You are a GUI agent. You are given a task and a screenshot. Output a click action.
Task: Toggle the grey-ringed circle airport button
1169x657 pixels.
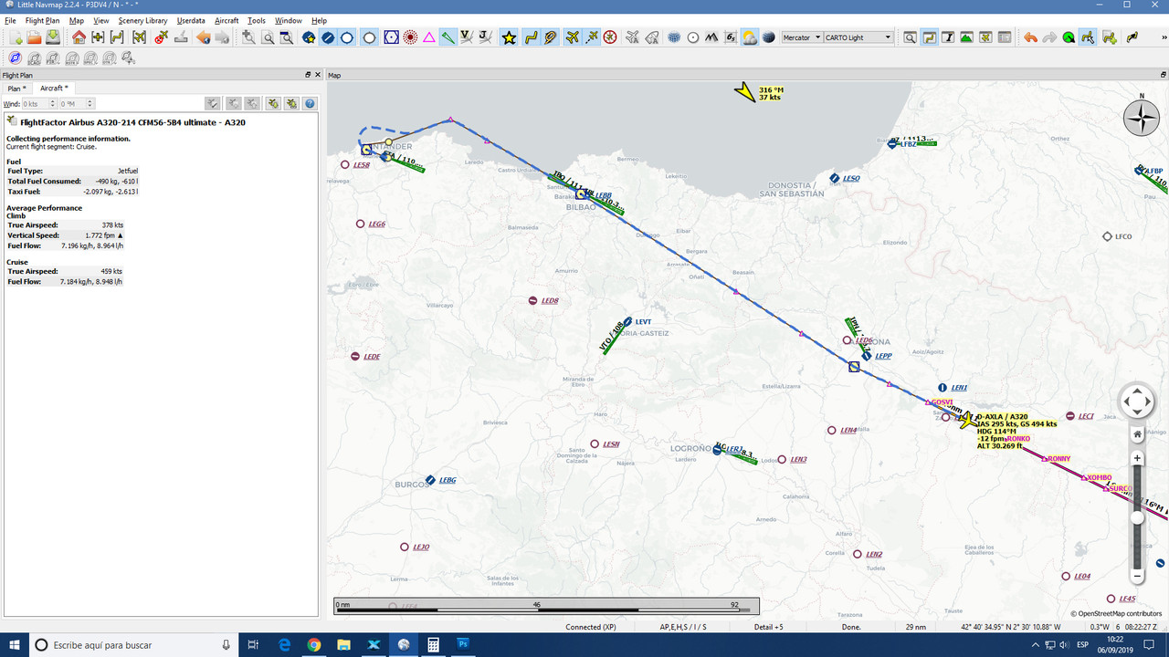370,37
